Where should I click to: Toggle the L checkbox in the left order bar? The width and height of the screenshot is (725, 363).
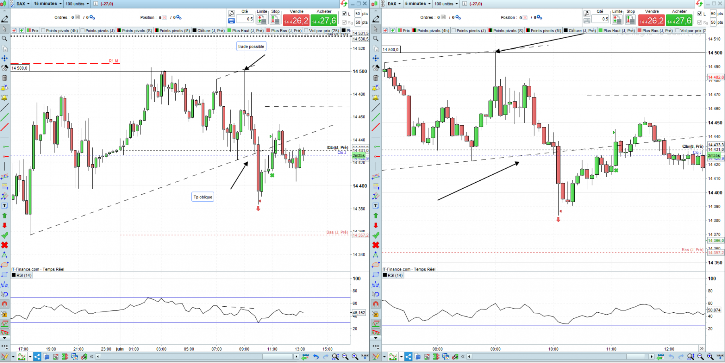coord(344,14)
